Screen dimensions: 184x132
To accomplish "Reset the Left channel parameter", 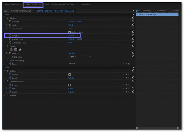I will [133, 88].
